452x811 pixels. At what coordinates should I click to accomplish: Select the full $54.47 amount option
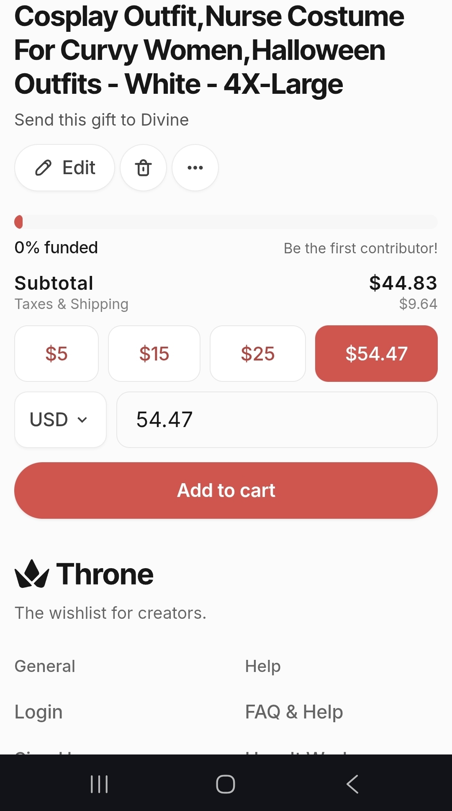pos(376,354)
